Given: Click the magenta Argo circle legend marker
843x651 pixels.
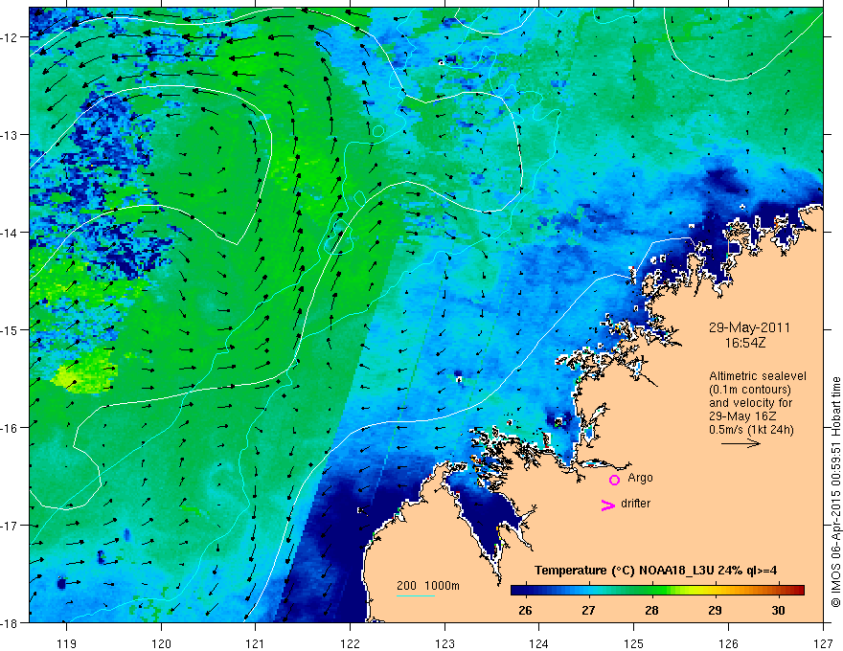Looking at the screenshot, I should 614,480.
